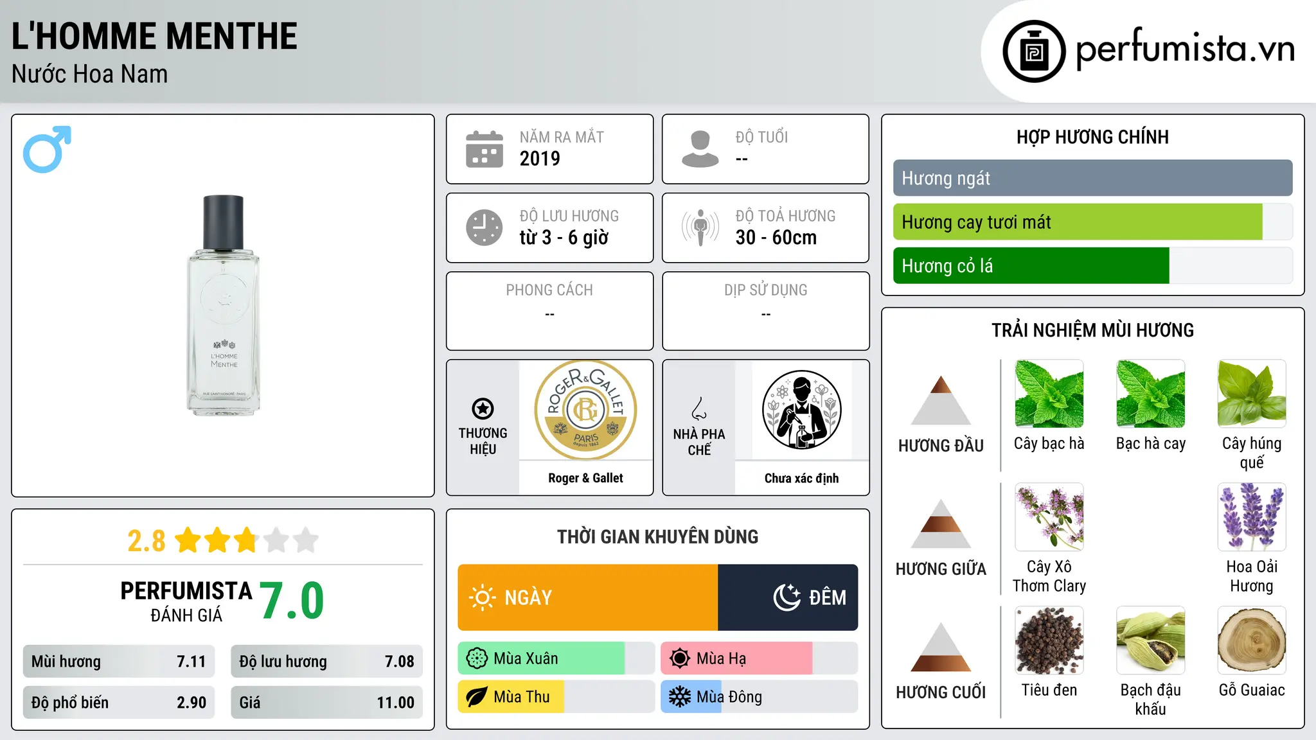Screen dimensions: 1316x740
Task: Click the L'HOMME MENTHE title text
Action: pyautogui.click(x=154, y=36)
